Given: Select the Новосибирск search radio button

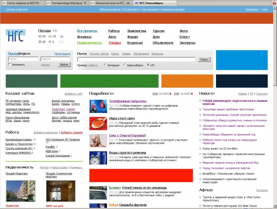Looking at the screenshot, I should (125, 65).
